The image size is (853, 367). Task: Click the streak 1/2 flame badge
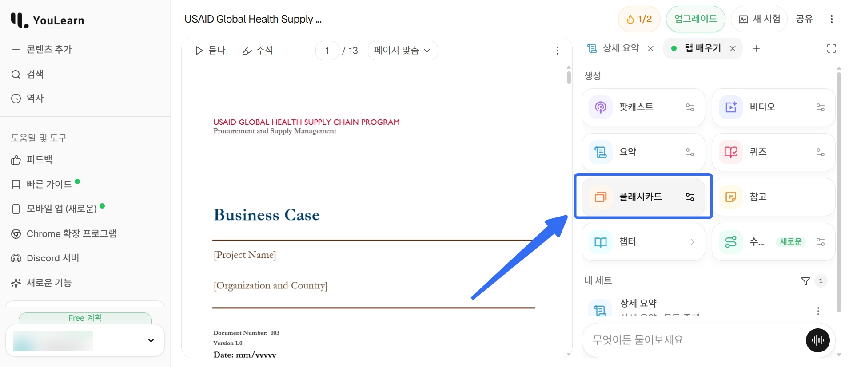tap(639, 19)
